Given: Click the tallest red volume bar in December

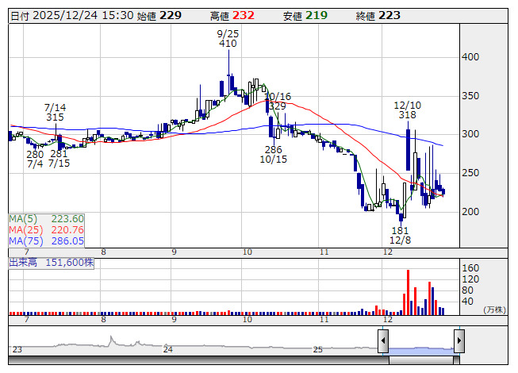Looking at the screenshot, I should [x=408, y=292].
